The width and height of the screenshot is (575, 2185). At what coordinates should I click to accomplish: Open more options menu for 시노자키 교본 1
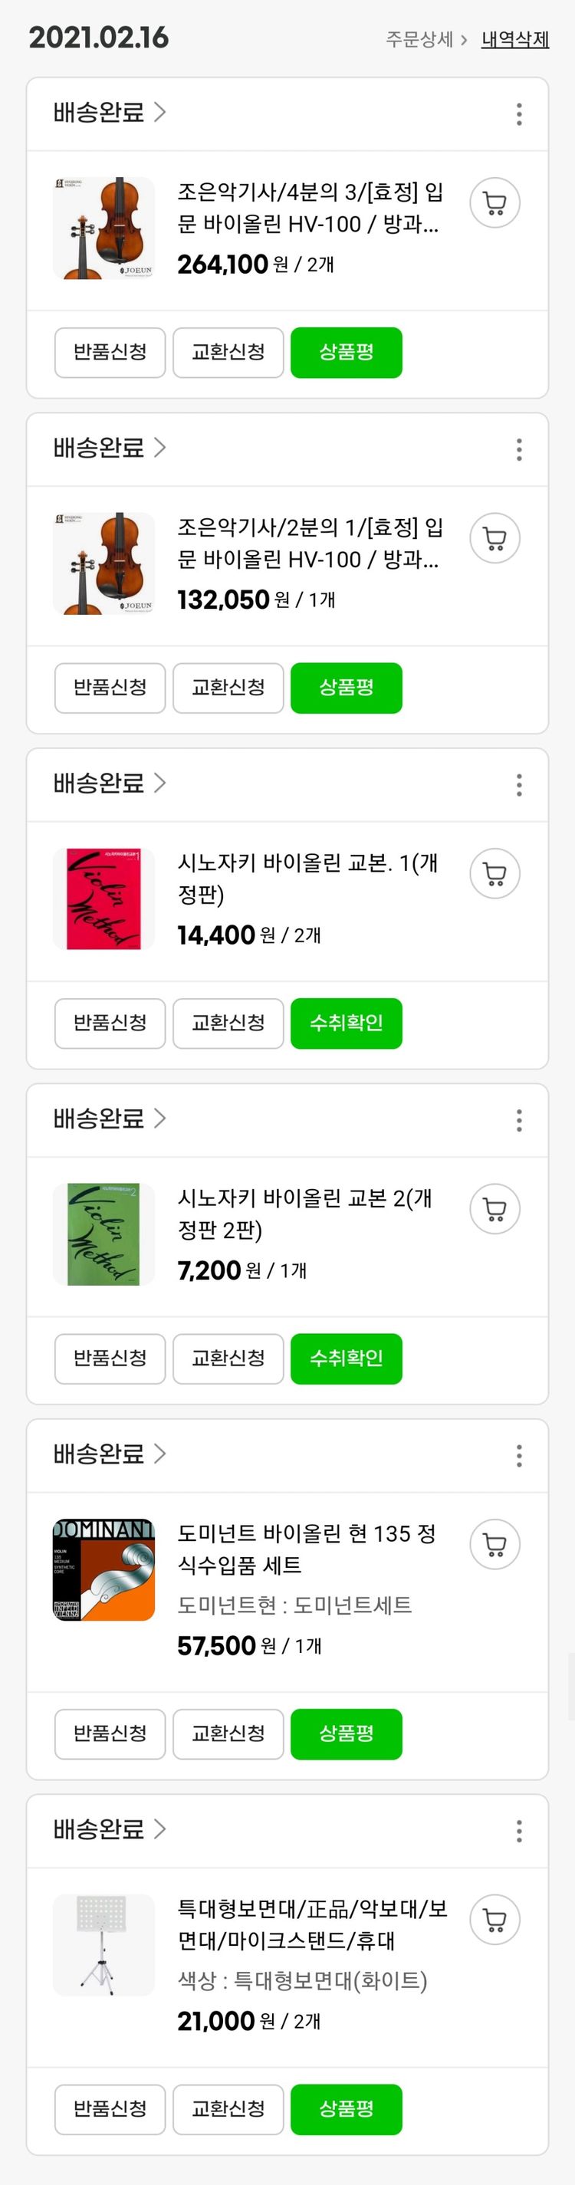(x=519, y=784)
